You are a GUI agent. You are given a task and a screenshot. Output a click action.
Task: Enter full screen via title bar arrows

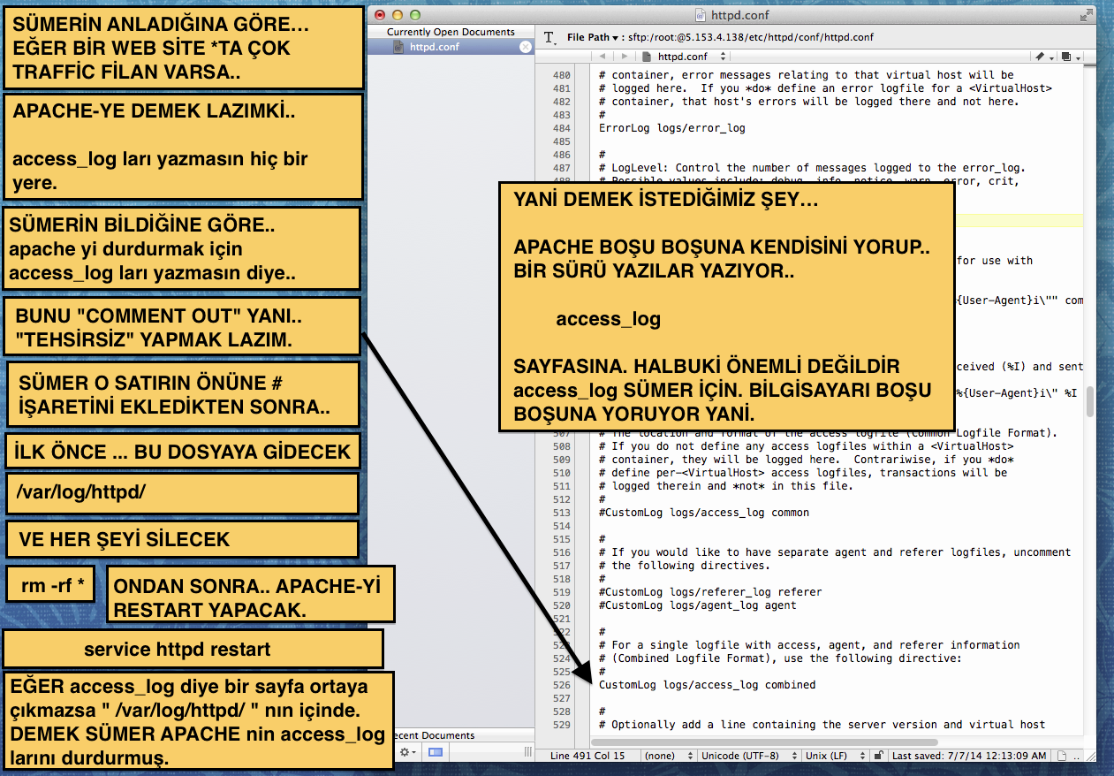tap(1086, 14)
